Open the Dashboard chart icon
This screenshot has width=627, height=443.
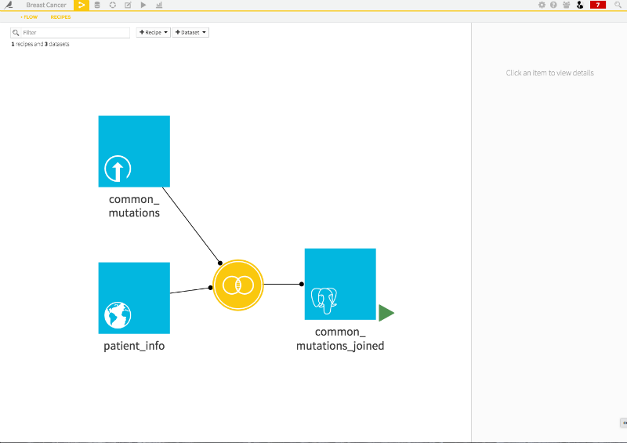[159, 5]
